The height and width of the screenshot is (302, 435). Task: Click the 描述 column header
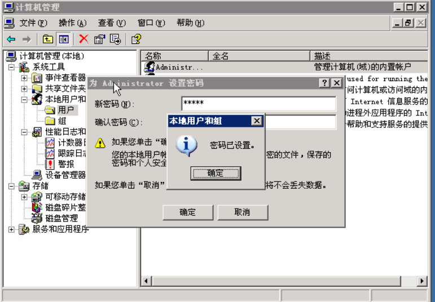pyautogui.click(x=368, y=56)
